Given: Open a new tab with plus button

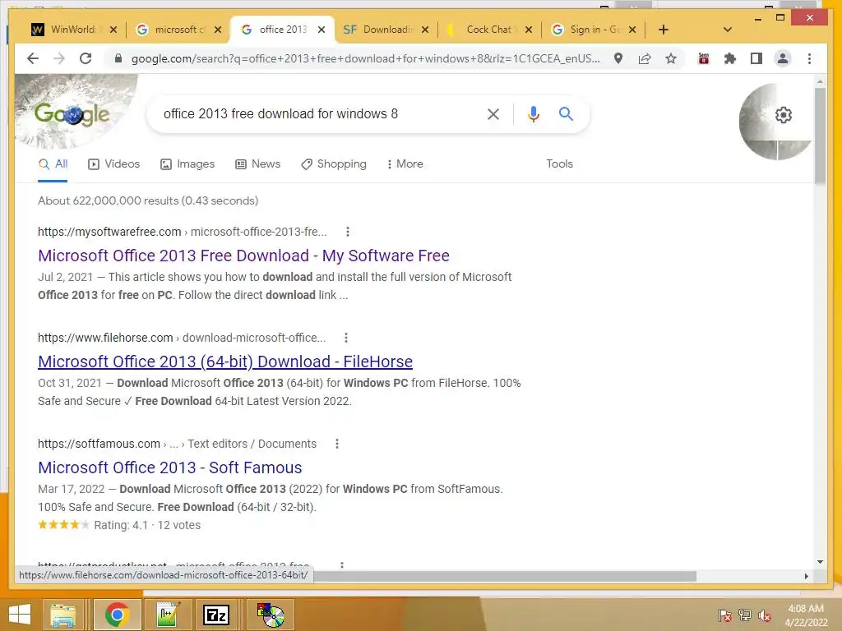Looking at the screenshot, I should (x=664, y=30).
